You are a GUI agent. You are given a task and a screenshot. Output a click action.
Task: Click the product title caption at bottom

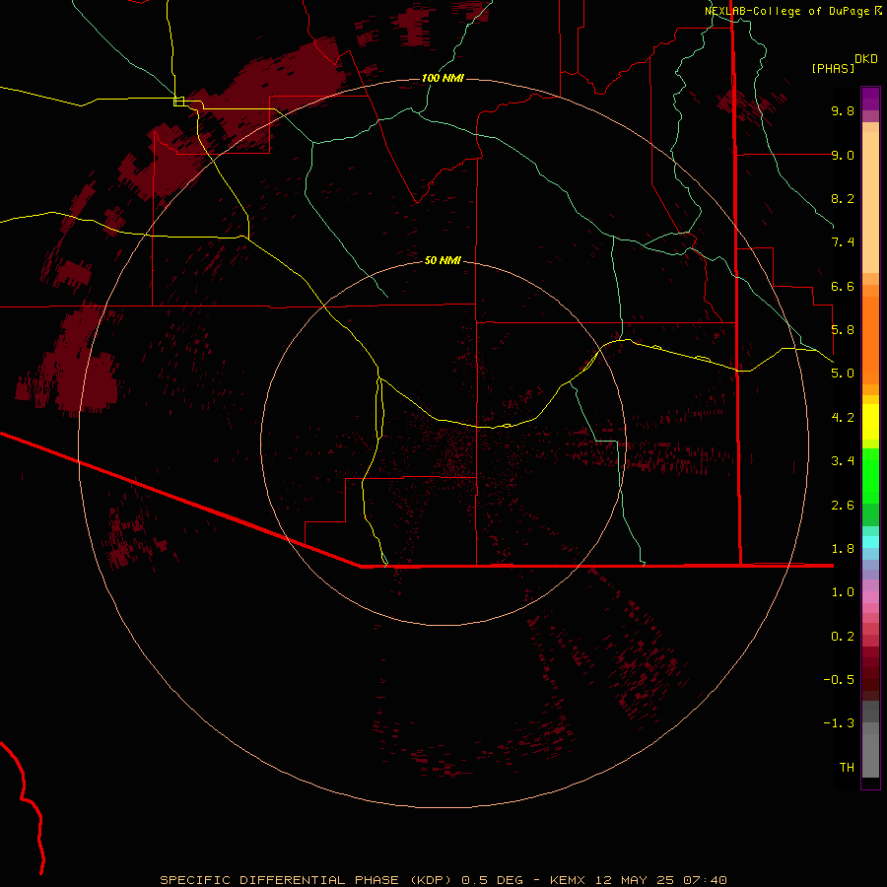click(443, 880)
